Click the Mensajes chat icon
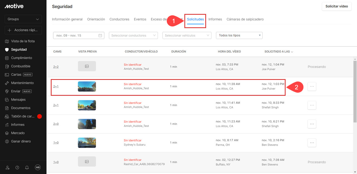The height and width of the screenshot is (174, 357). [x=7, y=100]
